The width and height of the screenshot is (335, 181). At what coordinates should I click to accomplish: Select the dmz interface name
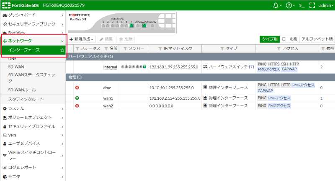[107, 88]
